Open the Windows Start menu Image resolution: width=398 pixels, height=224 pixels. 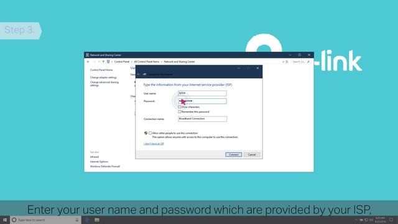(5, 220)
